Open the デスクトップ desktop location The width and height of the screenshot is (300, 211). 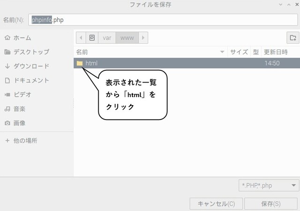point(27,52)
